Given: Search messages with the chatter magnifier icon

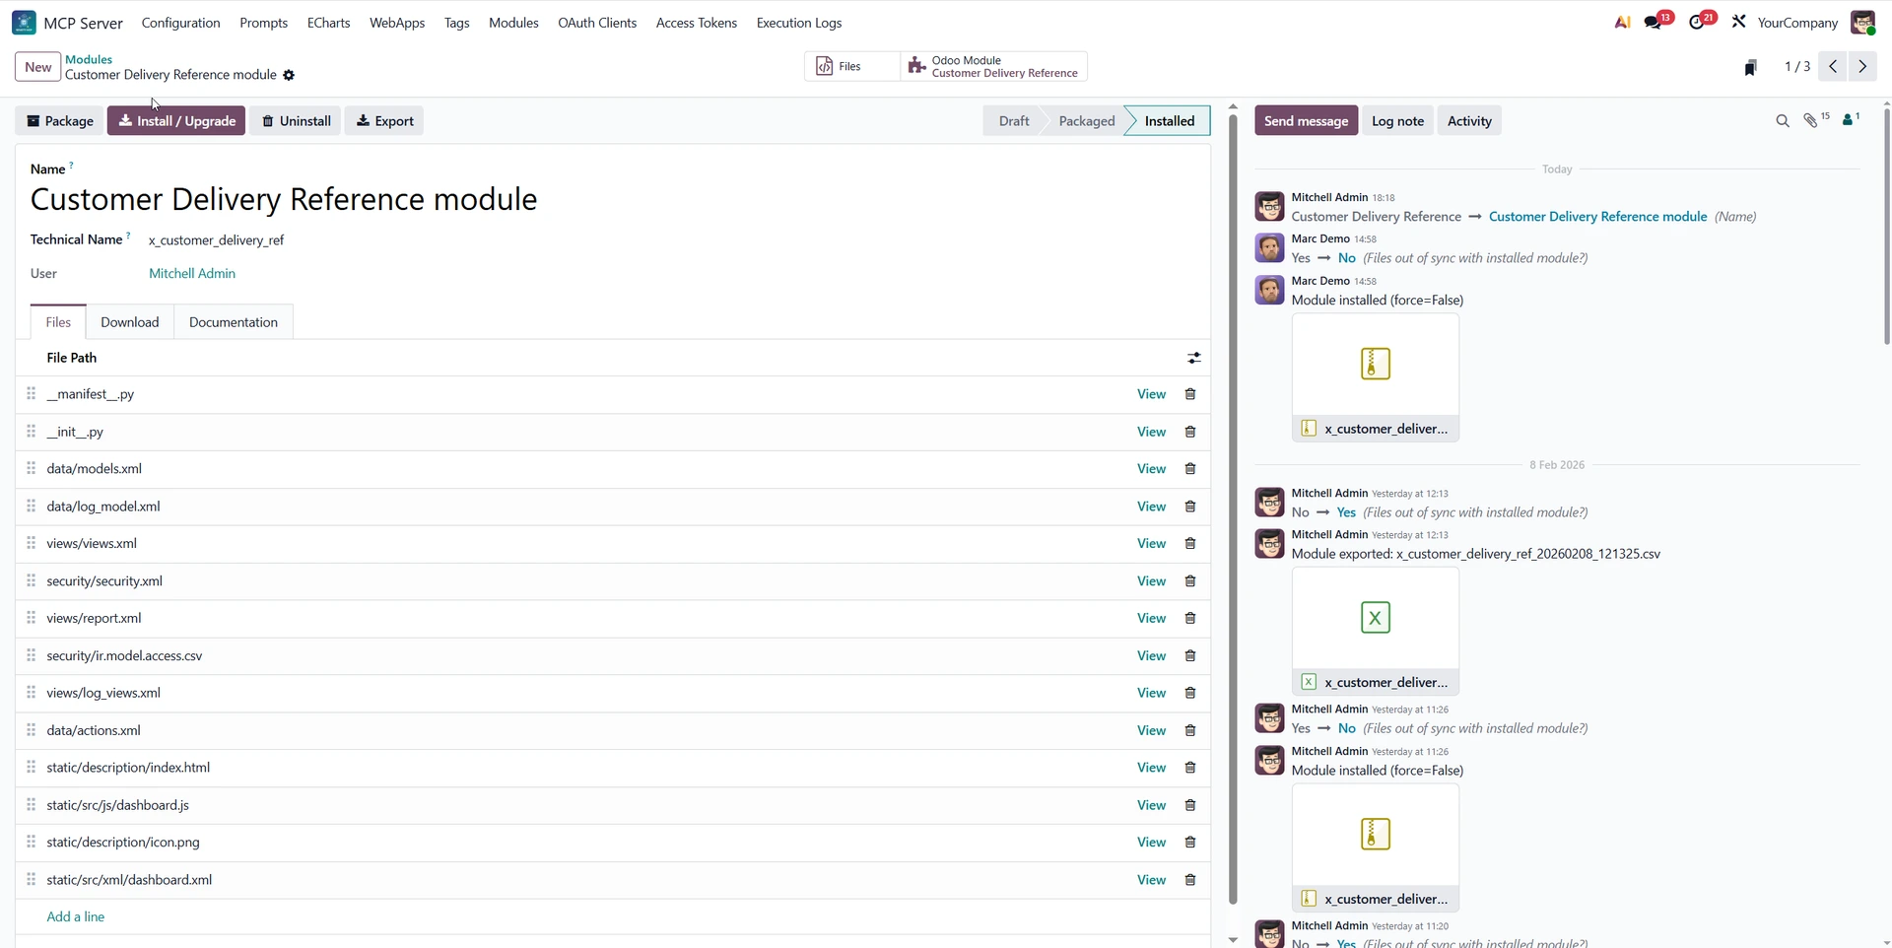Looking at the screenshot, I should (1782, 121).
